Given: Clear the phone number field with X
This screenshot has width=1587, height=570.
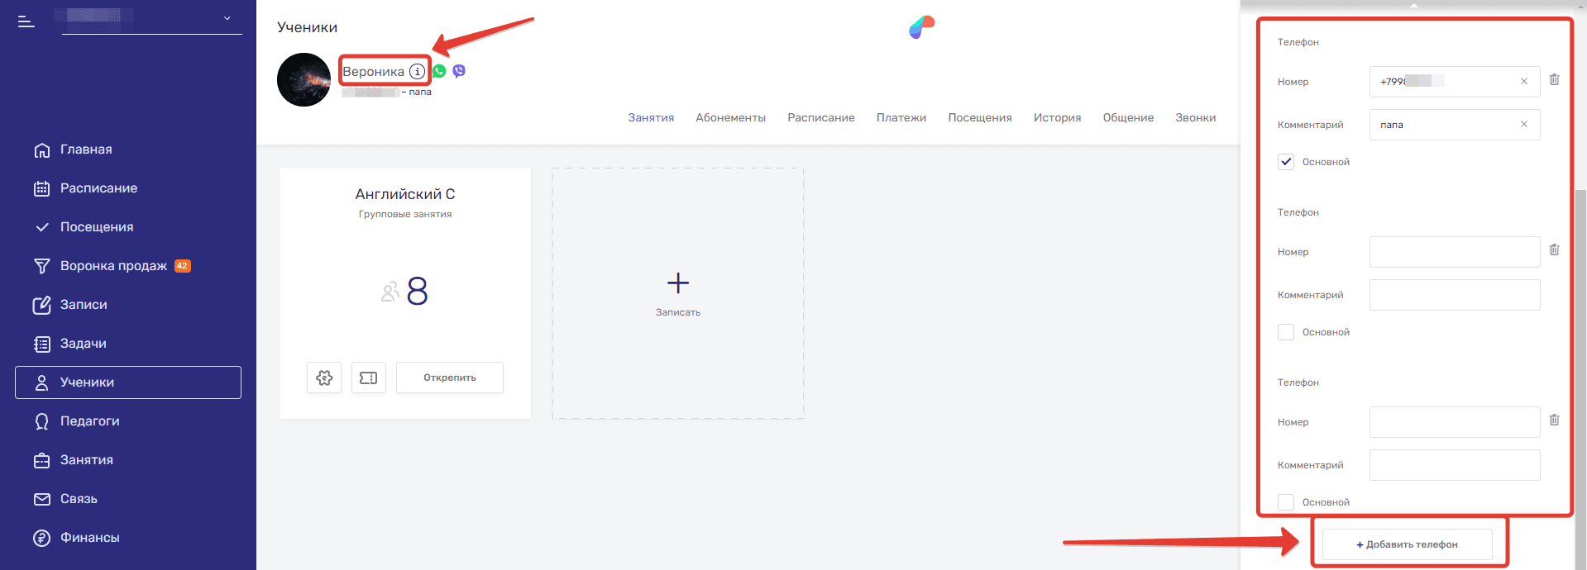Looking at the screenshot, I should [x=1523, y=82].
